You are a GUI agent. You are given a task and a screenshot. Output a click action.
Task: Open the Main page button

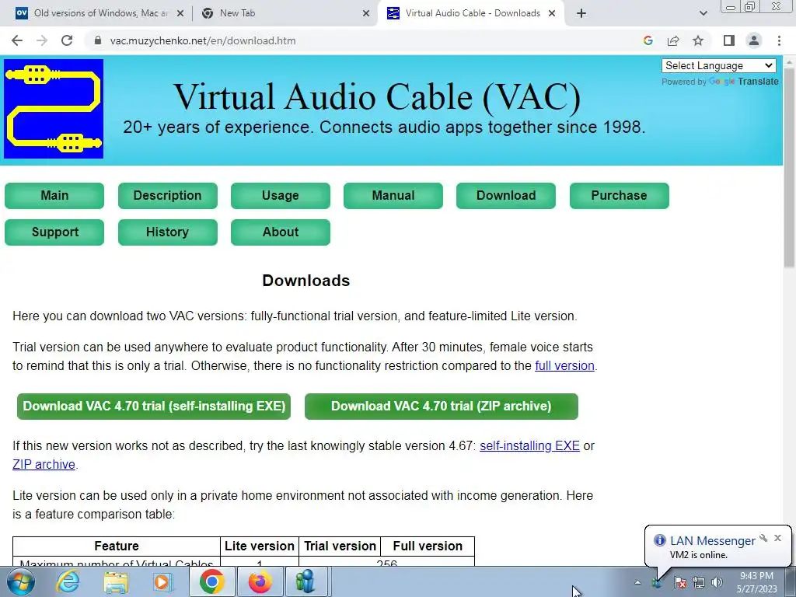click(54, 195)
